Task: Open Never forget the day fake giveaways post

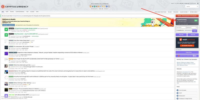Action: tap(36, 59)
